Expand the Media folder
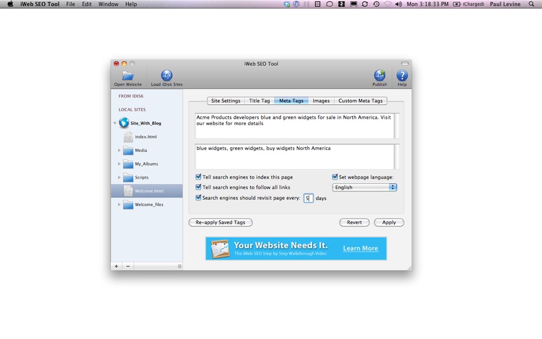Image resolution: width=542 pixels, height=339 pixels. click(x=119, y=150)
